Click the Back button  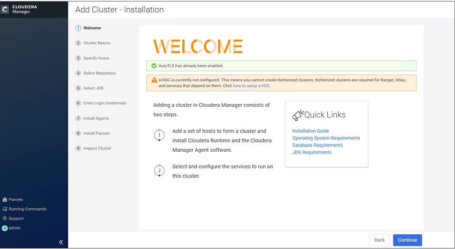pyautogui.click(x=379, y=240)
